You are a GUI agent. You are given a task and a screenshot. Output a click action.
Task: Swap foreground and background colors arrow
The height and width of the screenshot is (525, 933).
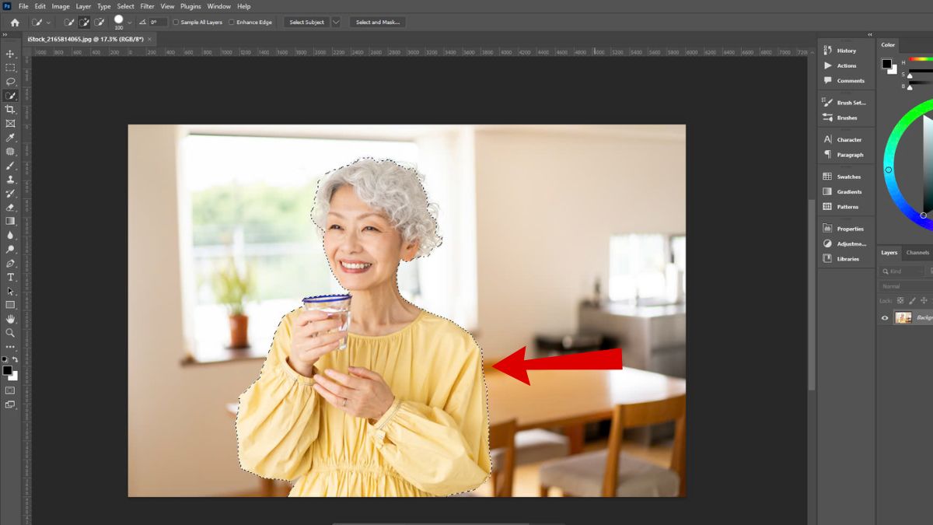point(15,359)
